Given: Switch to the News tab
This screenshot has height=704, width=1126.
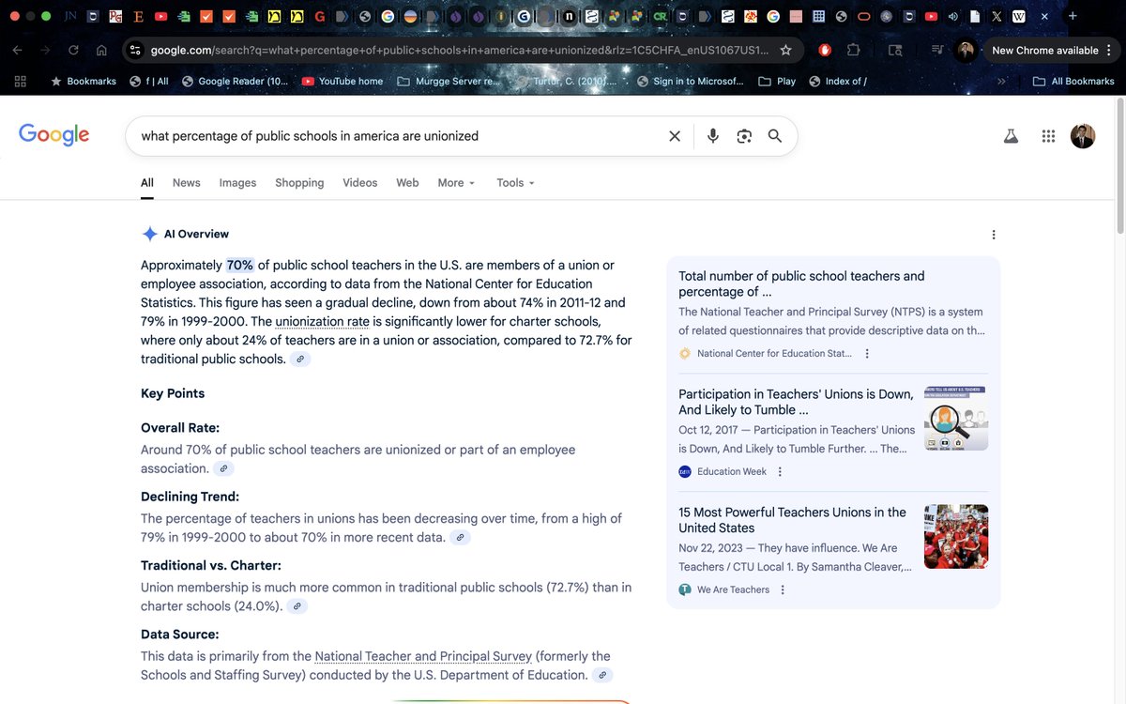Looking at the screenshot, I should coord(187,183).
